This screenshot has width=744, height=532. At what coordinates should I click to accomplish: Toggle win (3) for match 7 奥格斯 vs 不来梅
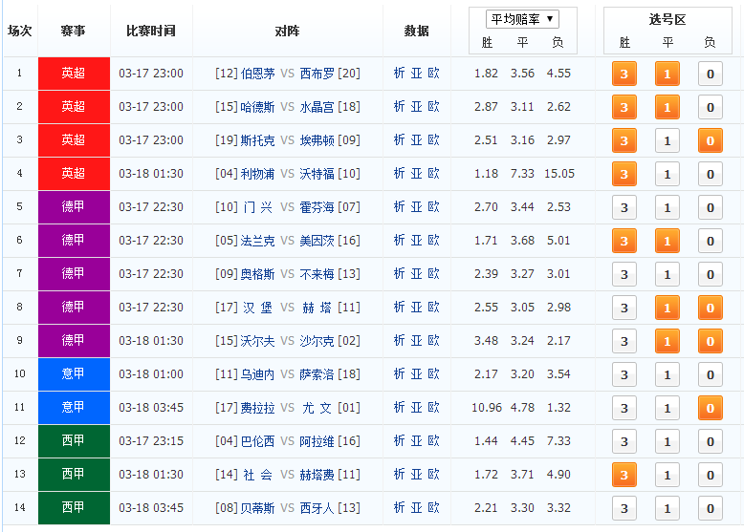(624, 274)
